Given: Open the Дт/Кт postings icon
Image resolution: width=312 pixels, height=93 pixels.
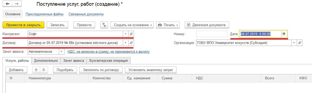Looking at the screenshot, I should [104, 25].
